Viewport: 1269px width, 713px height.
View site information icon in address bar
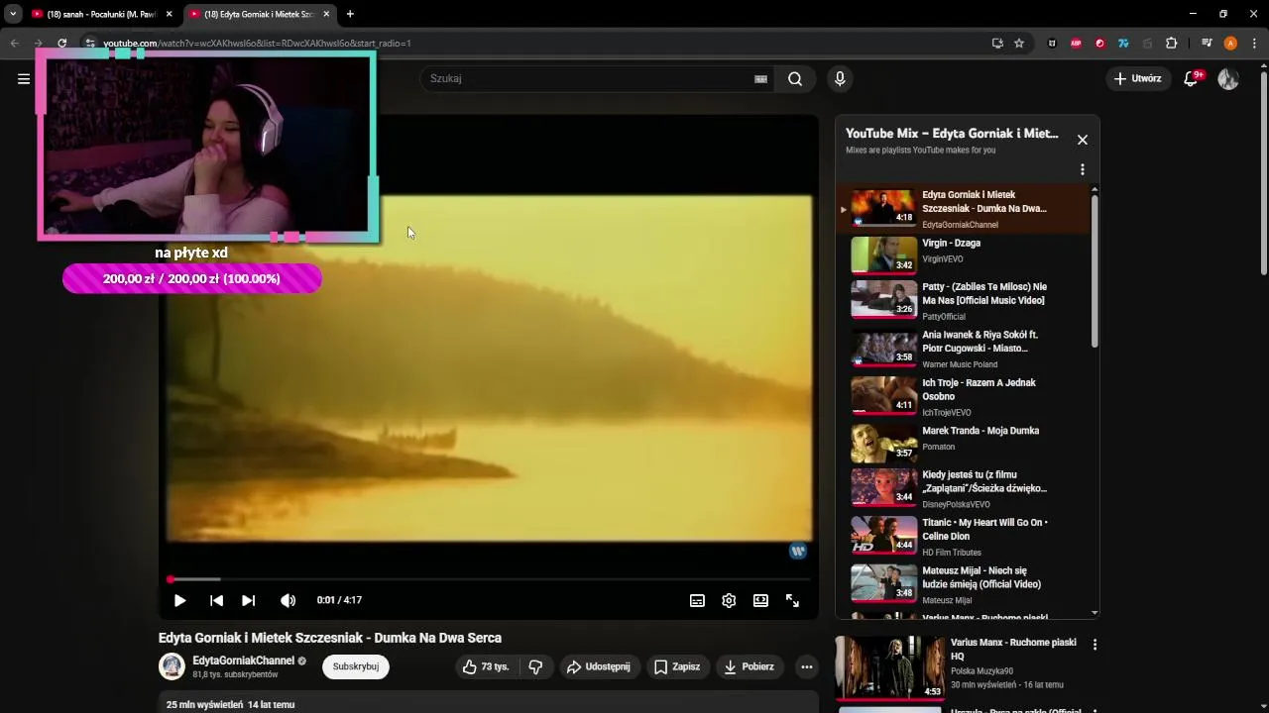point(89,44)
